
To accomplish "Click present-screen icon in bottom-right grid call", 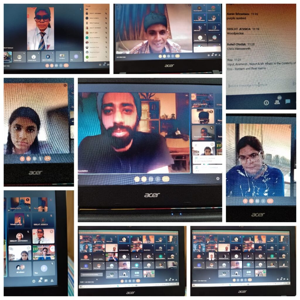I will click(242, 280).
